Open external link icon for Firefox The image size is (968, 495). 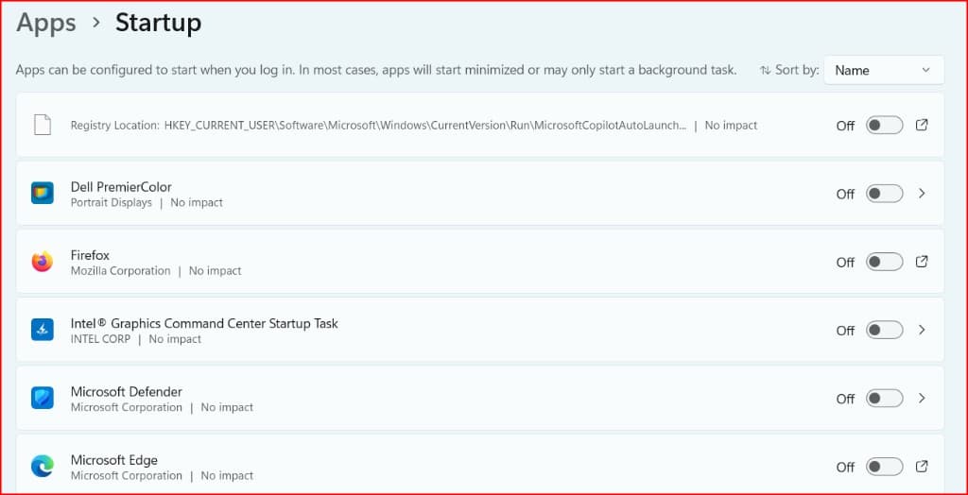click(x=921, y=262)
